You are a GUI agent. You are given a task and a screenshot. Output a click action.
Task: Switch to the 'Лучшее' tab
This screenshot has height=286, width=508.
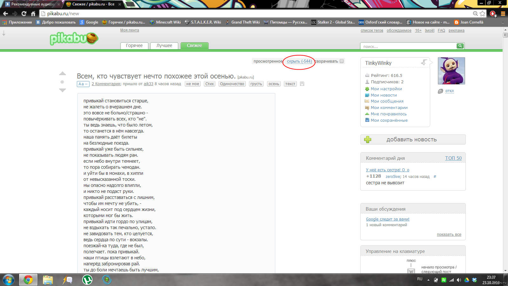pos(164,46)
